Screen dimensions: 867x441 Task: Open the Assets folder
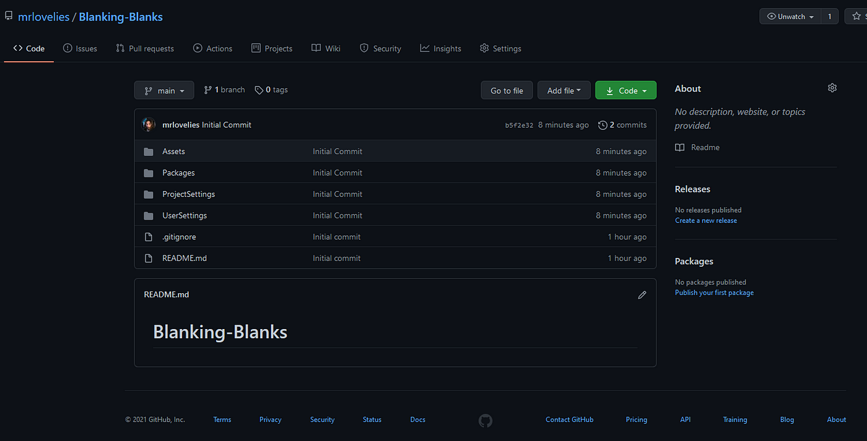173,152
